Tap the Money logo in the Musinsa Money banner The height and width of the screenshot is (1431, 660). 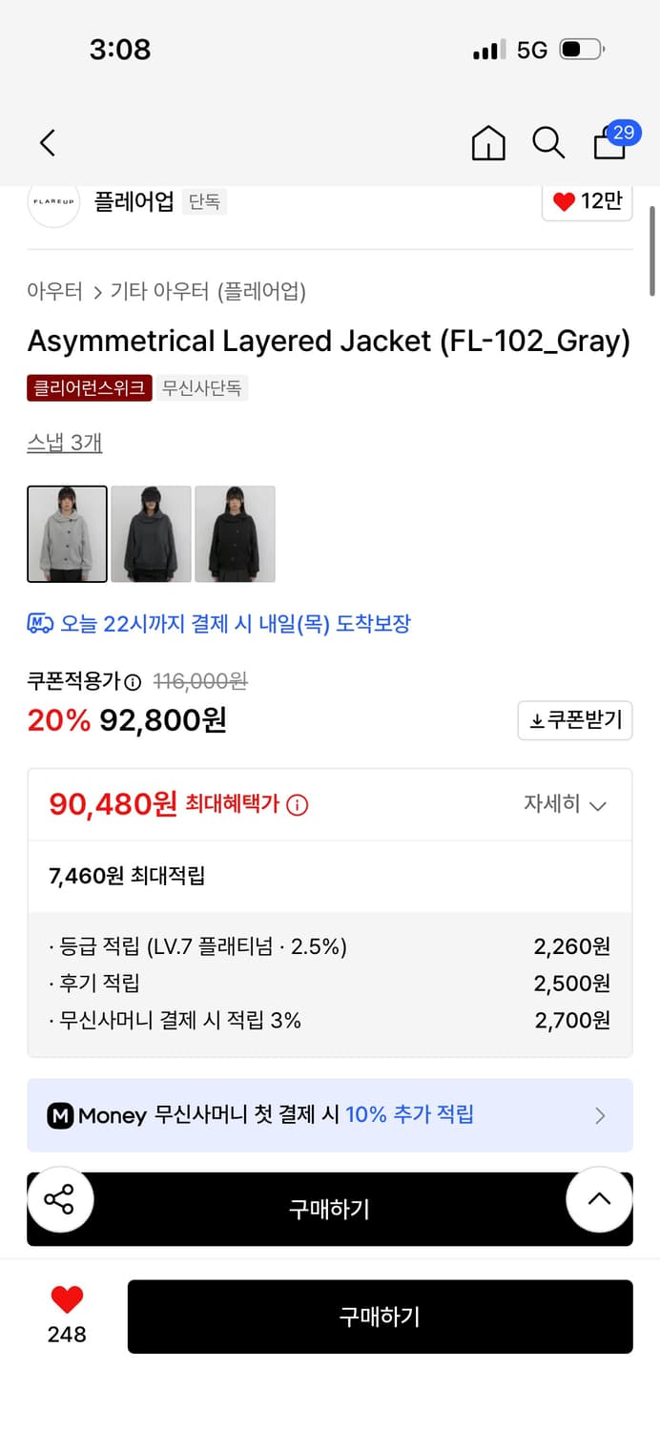(59, 1115)
